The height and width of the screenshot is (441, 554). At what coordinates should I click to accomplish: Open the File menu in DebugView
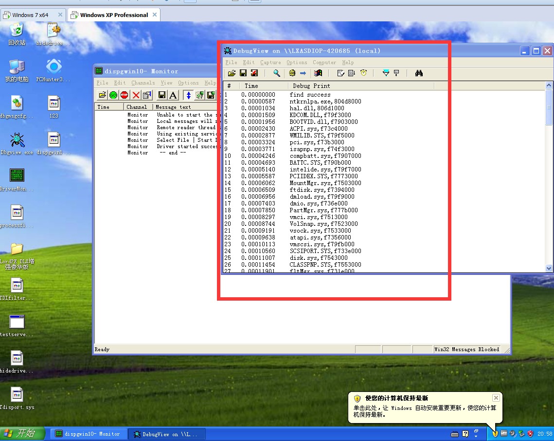pyautogui.click(x=232, y=63)
